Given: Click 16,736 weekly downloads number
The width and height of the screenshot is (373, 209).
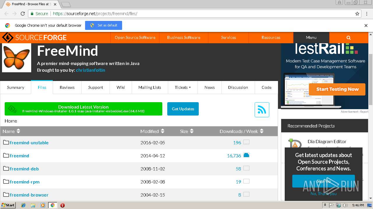Looking at the screenshot, I should point(234,156).
